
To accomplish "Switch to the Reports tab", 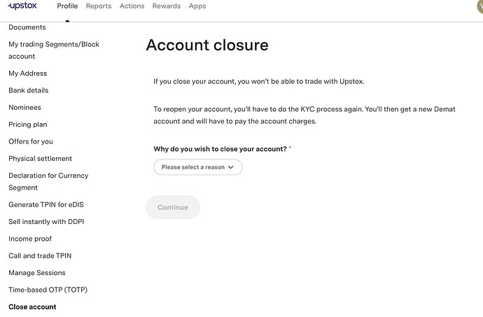I will [99, 6].
